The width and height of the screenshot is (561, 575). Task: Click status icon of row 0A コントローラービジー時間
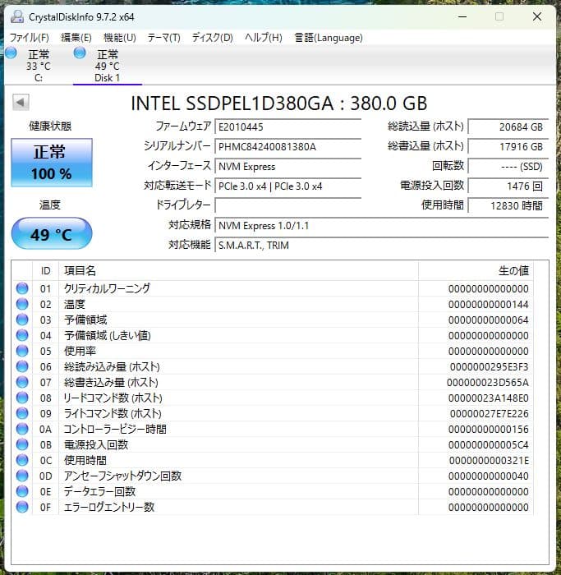[x=22, y=429]
